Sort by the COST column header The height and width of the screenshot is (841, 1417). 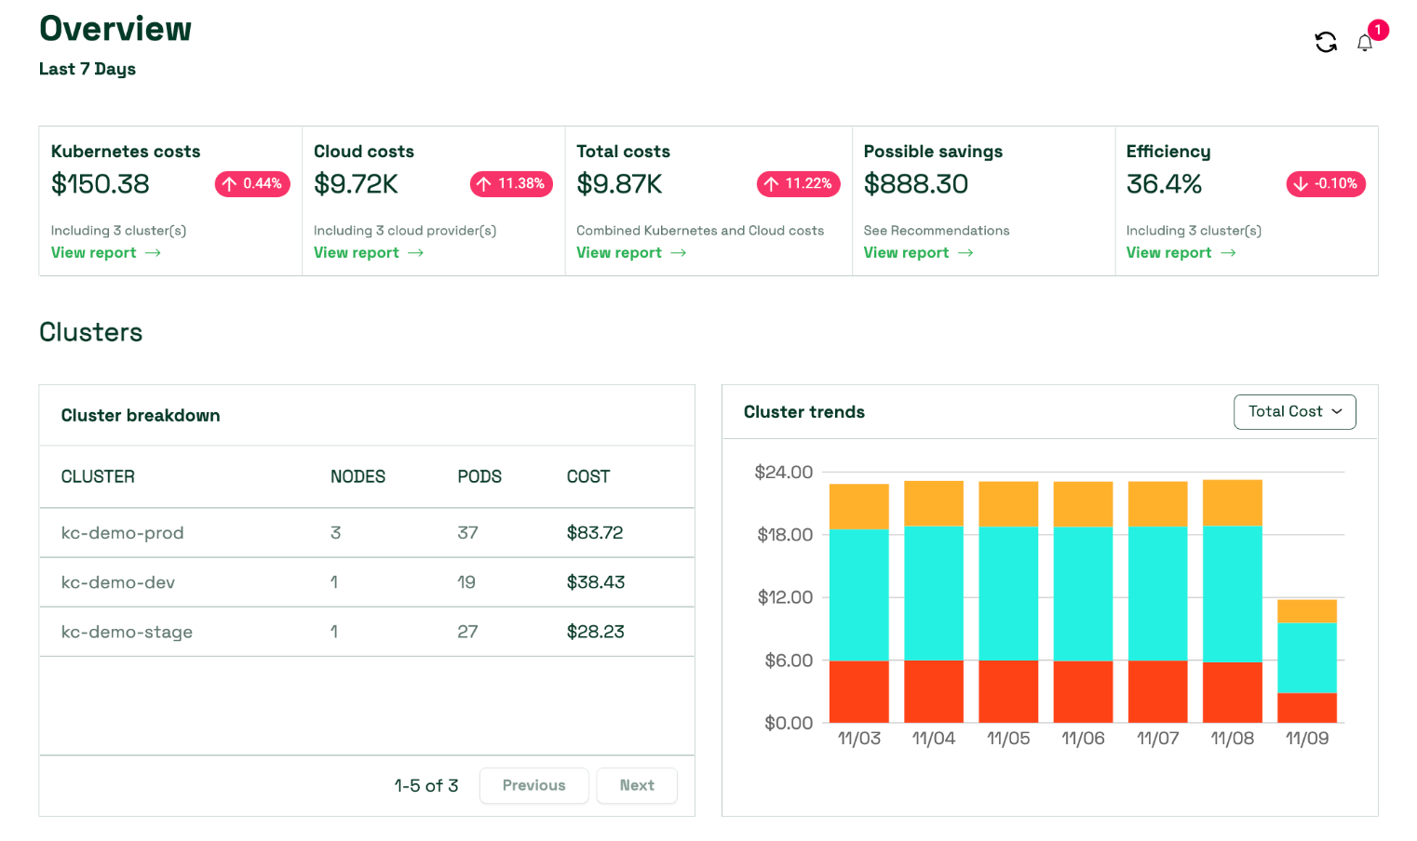[587, 477]
